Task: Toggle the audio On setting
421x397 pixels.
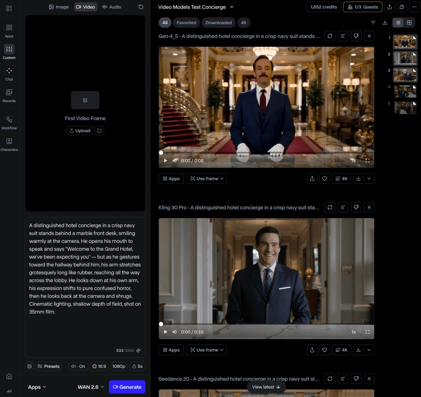Action: [78, 366]
